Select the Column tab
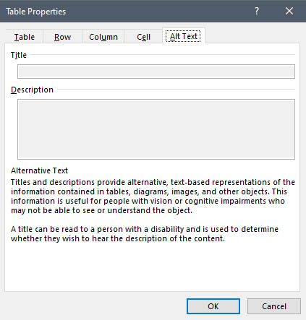The height and width of the screenshot is (320, 306). pos(103,37)
